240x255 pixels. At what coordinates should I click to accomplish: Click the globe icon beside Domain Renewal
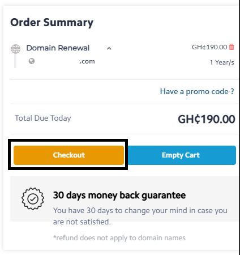(x=16, y=49)
